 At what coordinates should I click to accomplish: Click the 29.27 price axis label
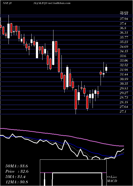[124, 93]
